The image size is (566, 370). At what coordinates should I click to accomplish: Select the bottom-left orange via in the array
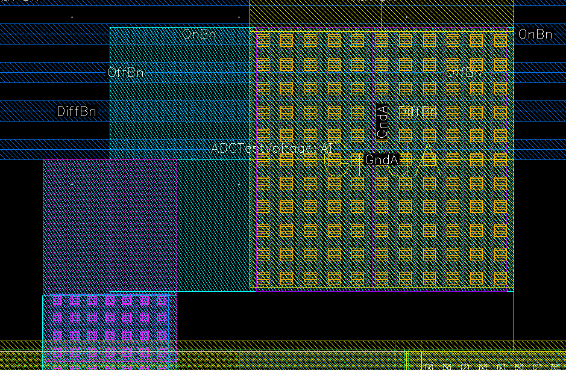click(x=263, y=278)
